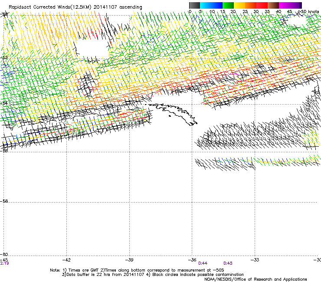Click the '-33' longitude axis label

255,260
